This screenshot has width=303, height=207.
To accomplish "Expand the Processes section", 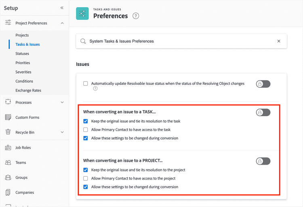I will (62, 102).
